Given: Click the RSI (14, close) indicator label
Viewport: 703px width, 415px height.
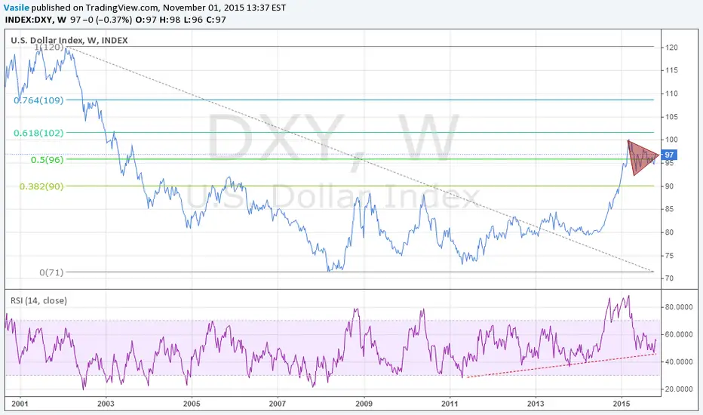Looking at the screenshot, I should coord(38,300).
